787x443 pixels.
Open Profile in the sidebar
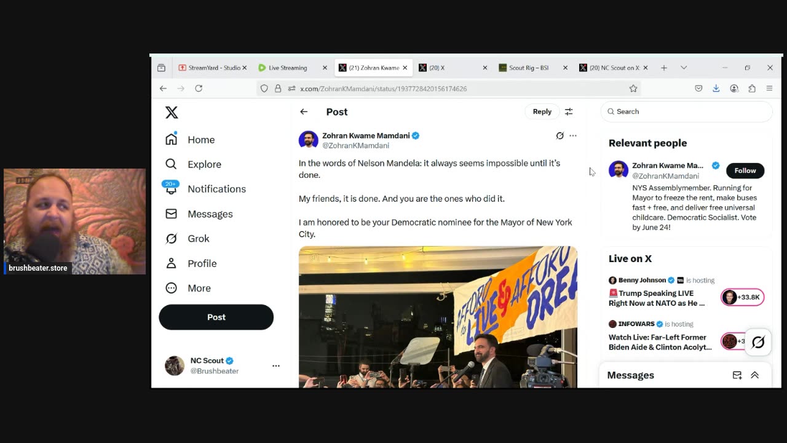[x=191, y=263]
